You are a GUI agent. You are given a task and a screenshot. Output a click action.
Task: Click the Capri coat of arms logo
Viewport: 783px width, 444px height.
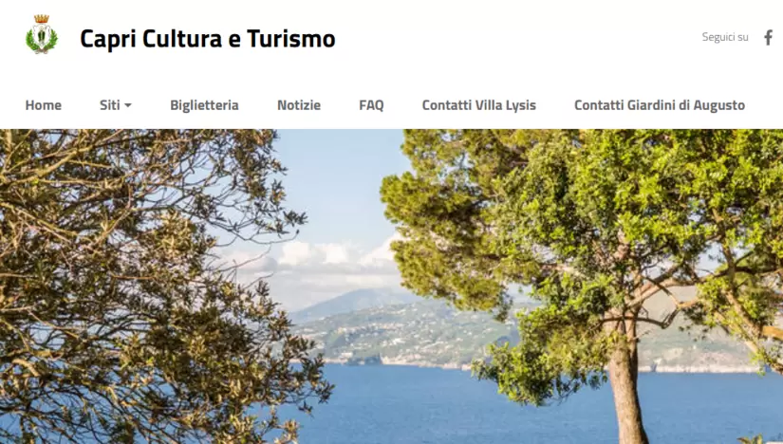pos(42,34)
